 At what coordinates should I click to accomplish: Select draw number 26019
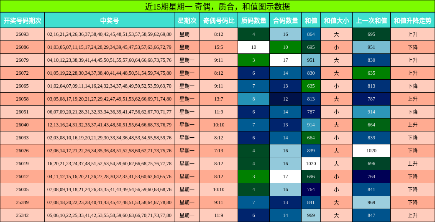tap(23, 164)
